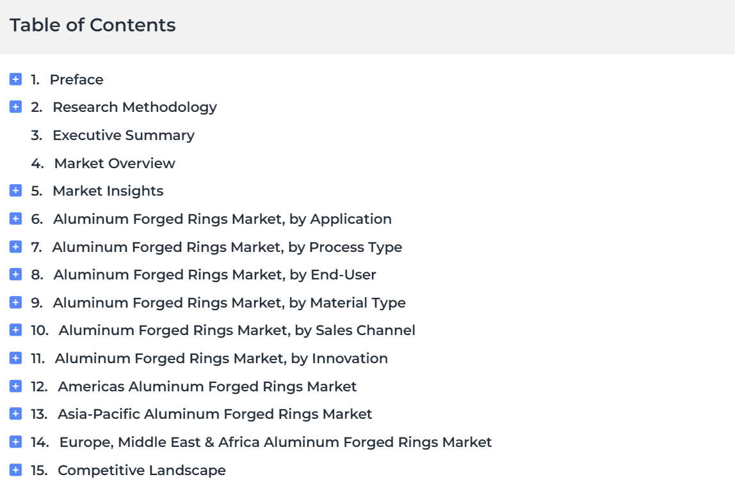
Task: Click plus icon beside by End-User chapter
Action: tap(15, 274)
